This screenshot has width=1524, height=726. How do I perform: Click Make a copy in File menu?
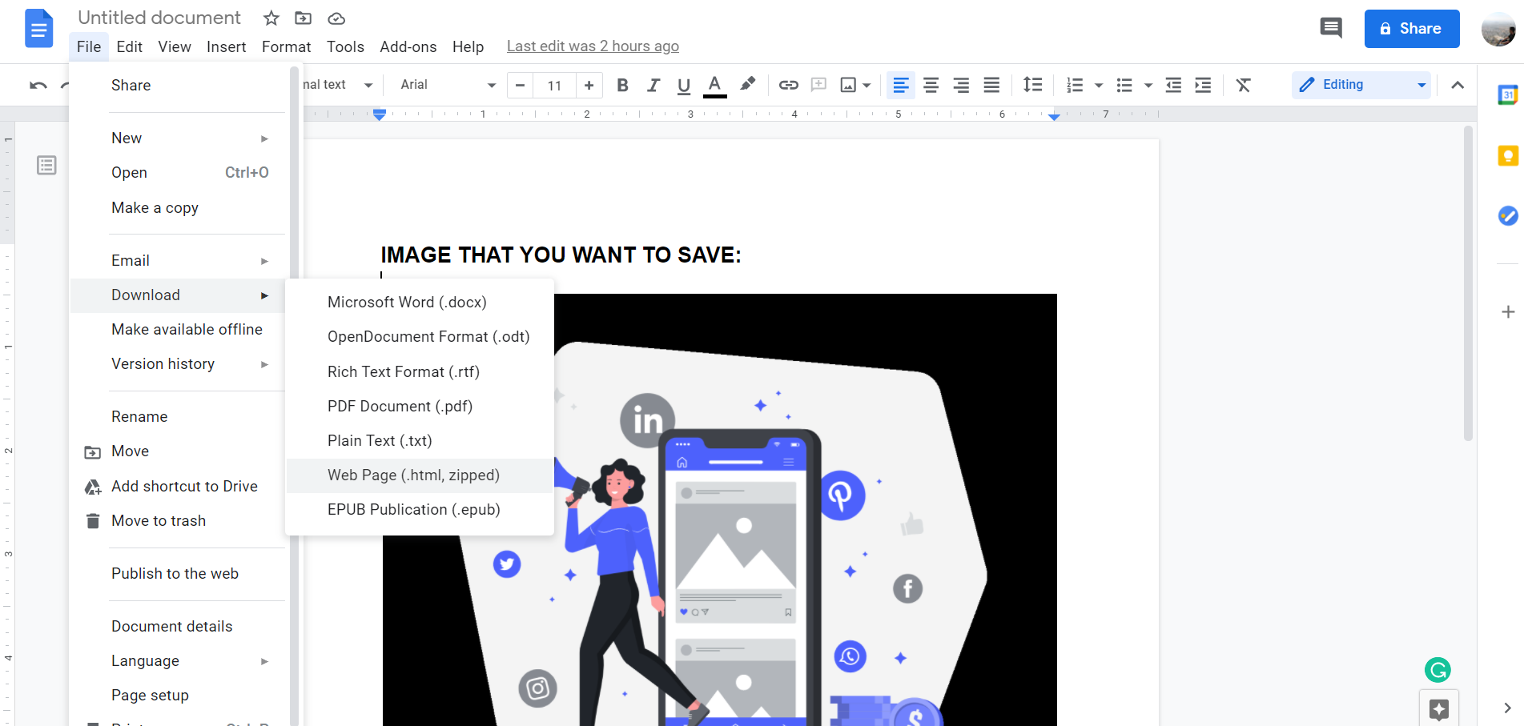178,208
